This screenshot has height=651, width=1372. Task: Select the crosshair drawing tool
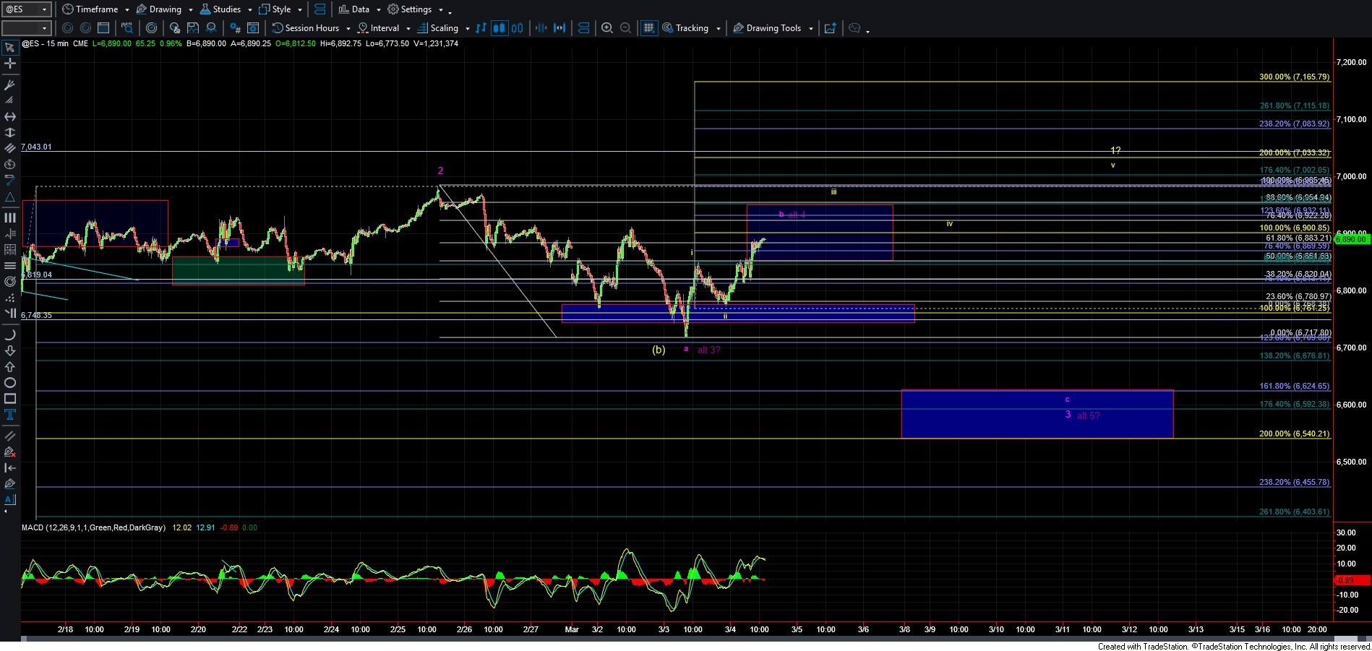click(x=10, y=64)
